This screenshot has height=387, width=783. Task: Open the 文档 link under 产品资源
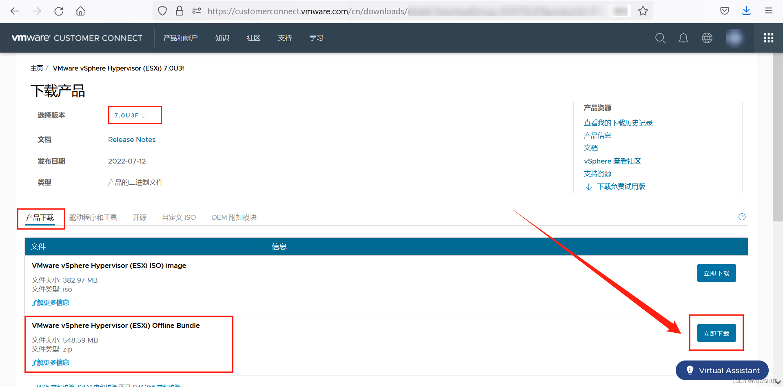click(x=591, y=148)
